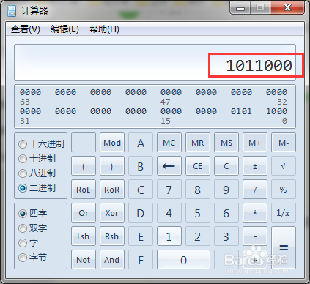Click the digit 8 key
Image resolution: width=310 pixels, height=284 pixels.
coord(198,190)
